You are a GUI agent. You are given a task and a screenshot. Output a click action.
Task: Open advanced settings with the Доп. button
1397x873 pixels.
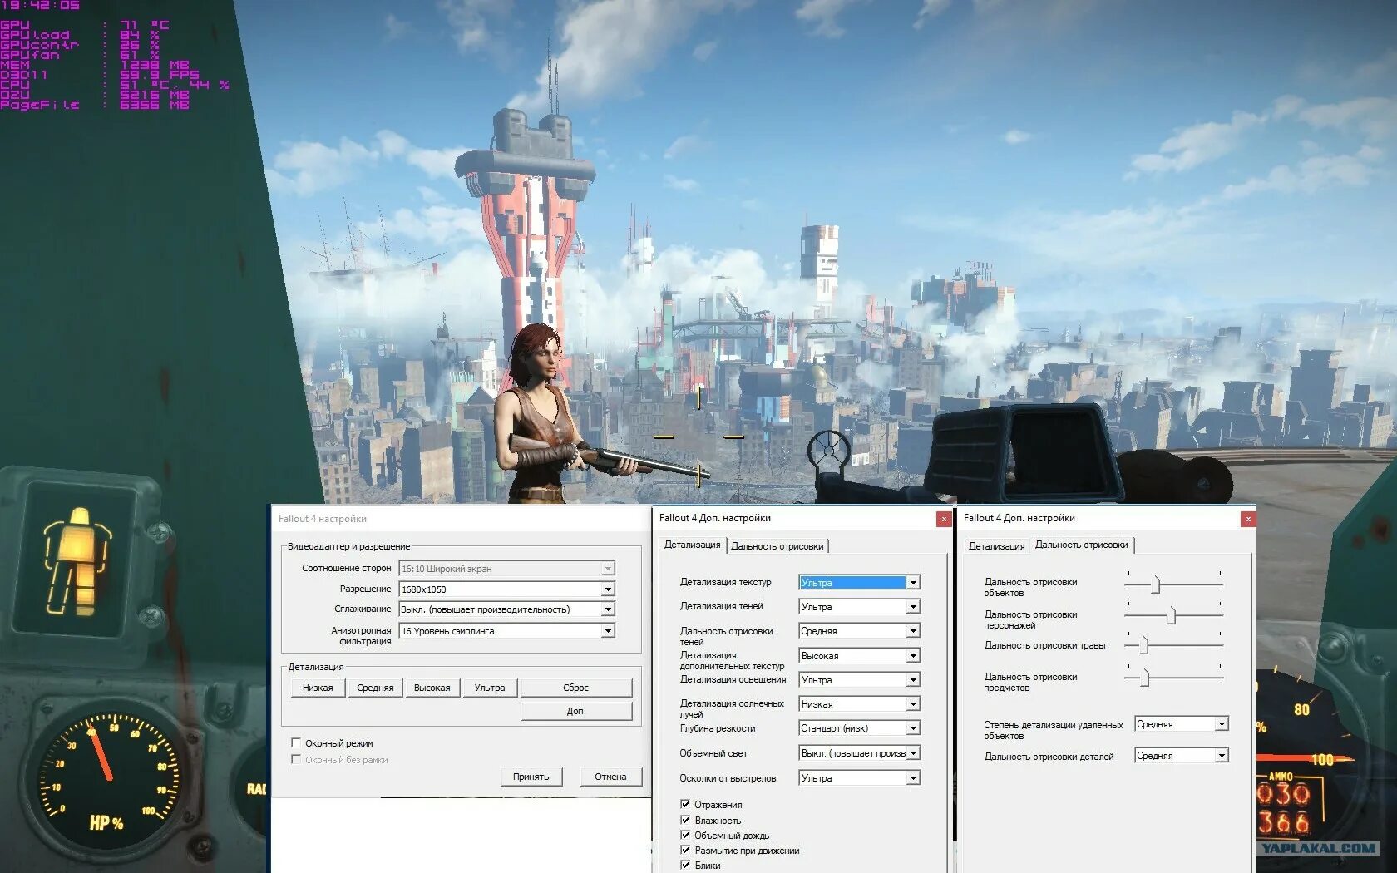pos(576,711)
